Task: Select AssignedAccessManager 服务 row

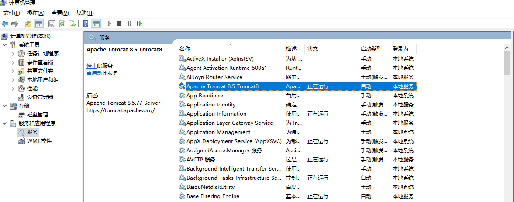Action: [297, 151]
